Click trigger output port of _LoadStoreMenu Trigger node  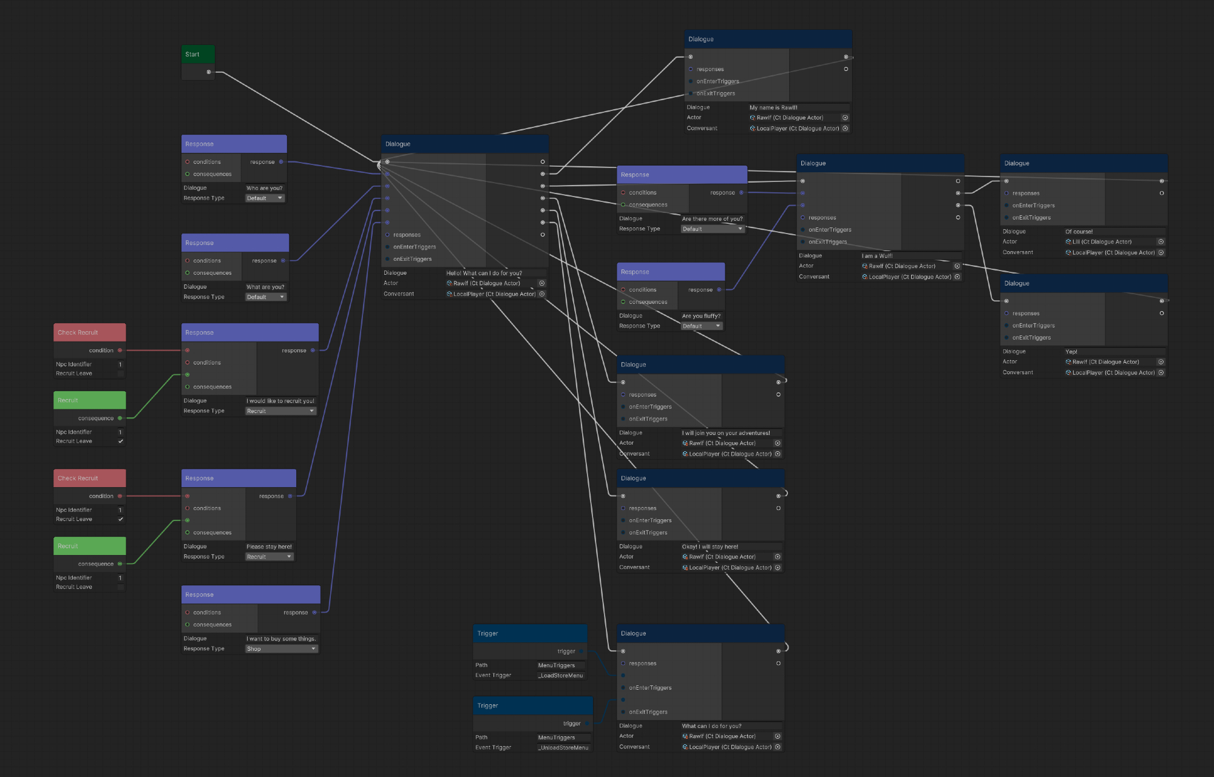[x=582, y=651]
